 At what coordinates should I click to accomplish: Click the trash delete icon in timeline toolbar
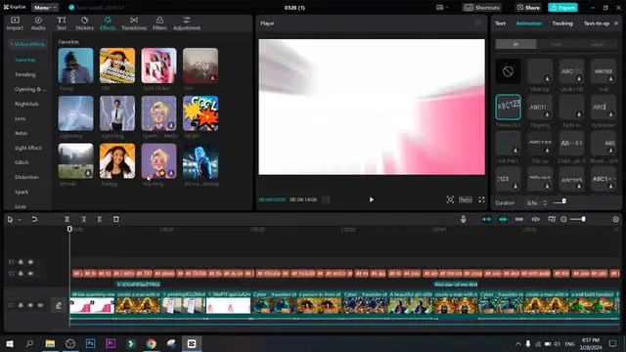(115, 219)
